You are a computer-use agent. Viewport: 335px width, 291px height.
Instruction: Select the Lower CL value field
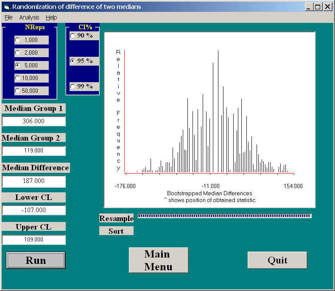point(34,210)
